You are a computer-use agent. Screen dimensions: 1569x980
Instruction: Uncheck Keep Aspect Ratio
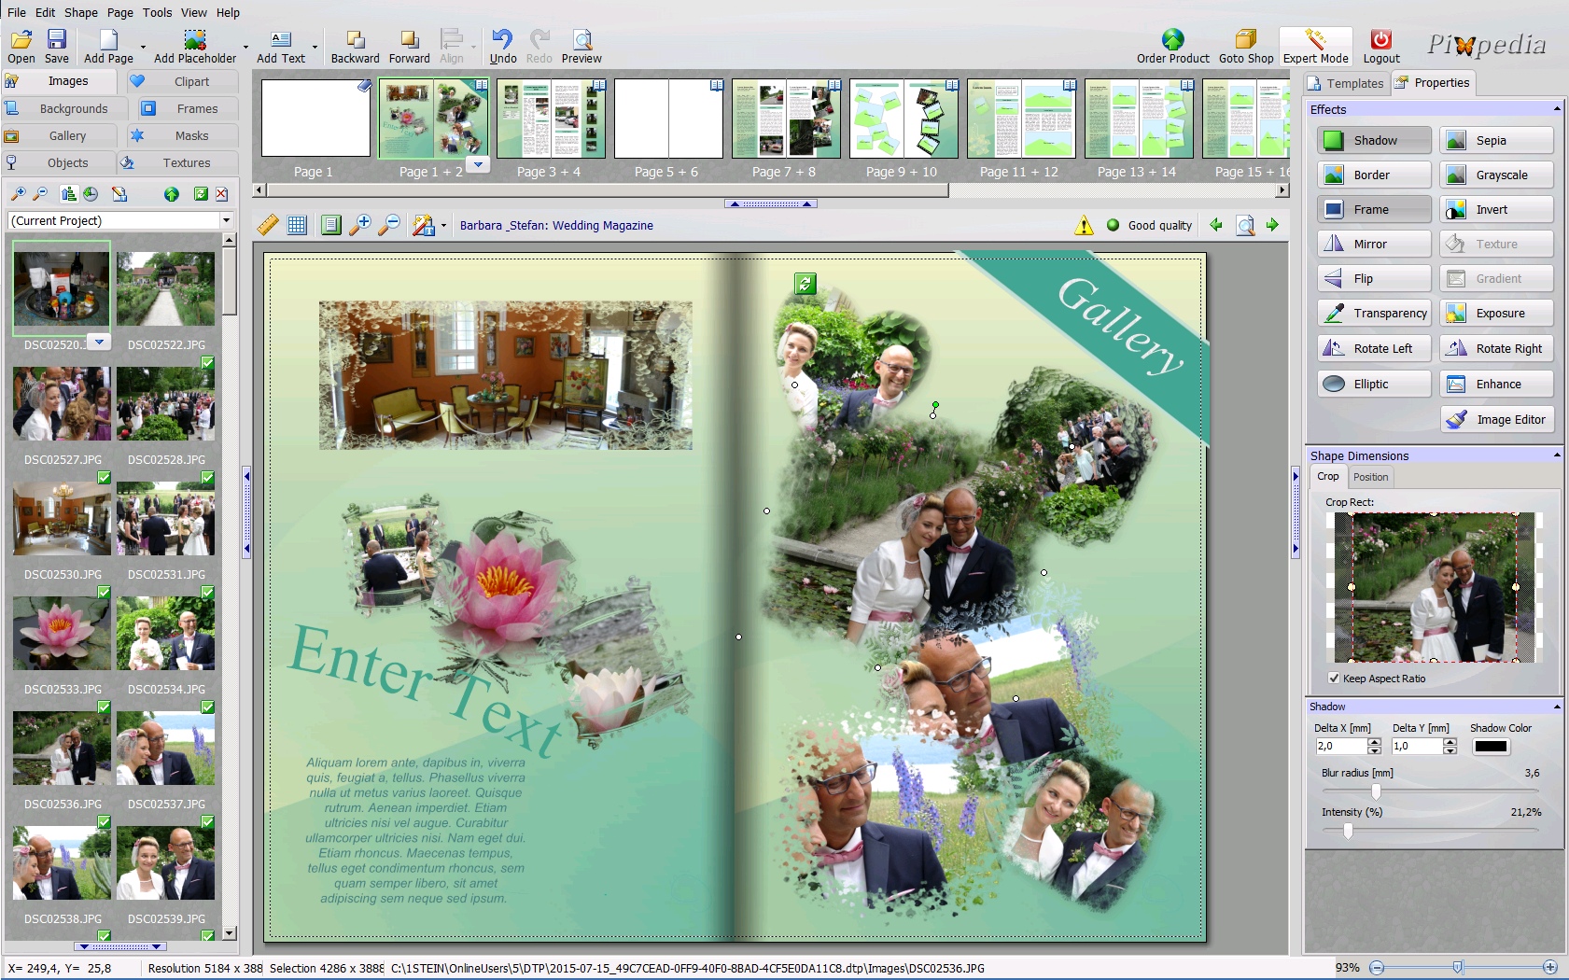click(x=1334, y=679)
